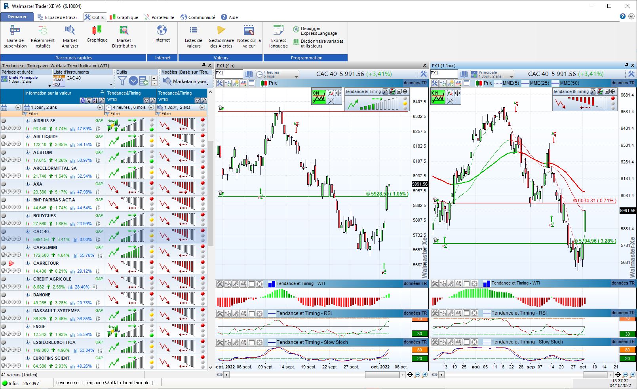The image size is (637, 389).
Task: Click the Démarrer tab
Action: tap(17, 17)
